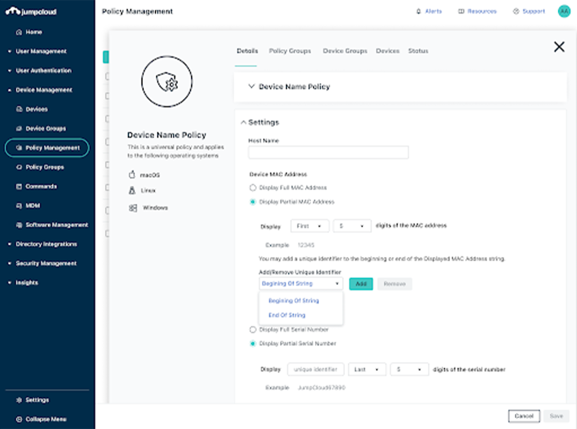The height and width of the screenshot is (429, 577).
Task: Open the First dropdown for MAC display
Action: [310, 226]
